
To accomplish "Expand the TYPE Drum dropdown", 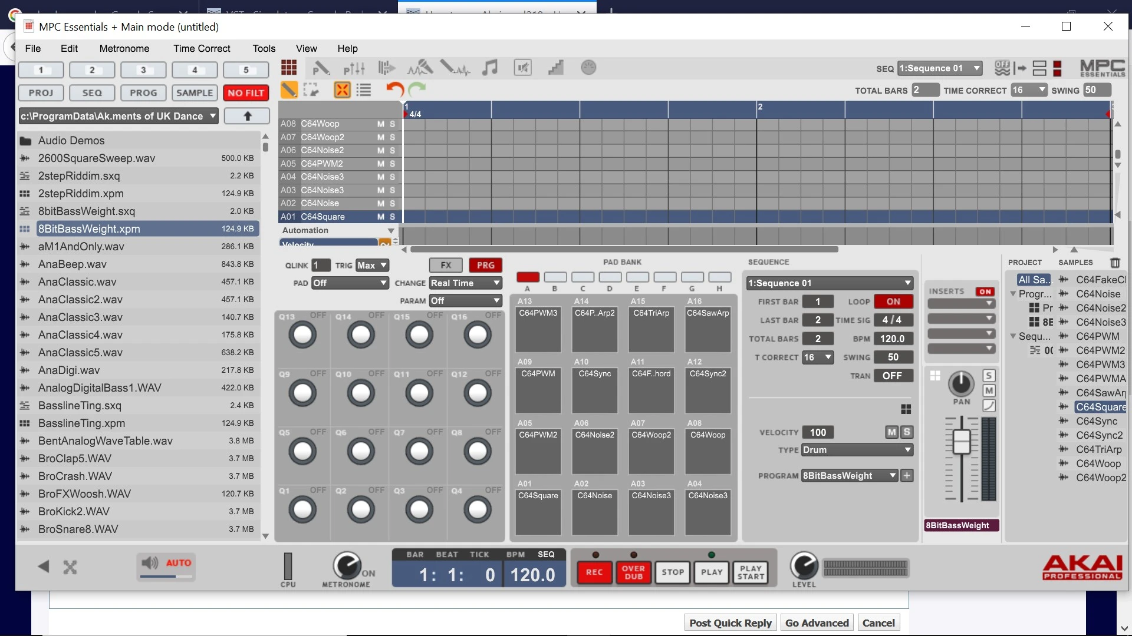I will point(857,450).
